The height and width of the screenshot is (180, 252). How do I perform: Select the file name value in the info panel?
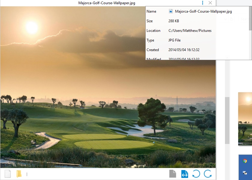(x=203, y=11)
